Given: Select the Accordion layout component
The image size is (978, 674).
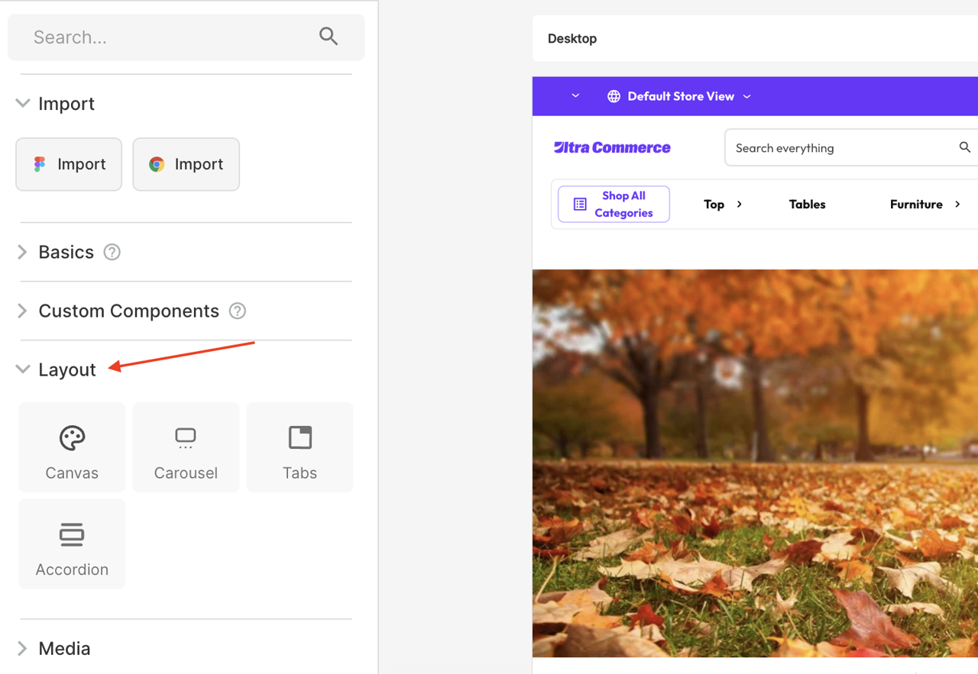Looking at the screenshot, I should click(72, 544).
